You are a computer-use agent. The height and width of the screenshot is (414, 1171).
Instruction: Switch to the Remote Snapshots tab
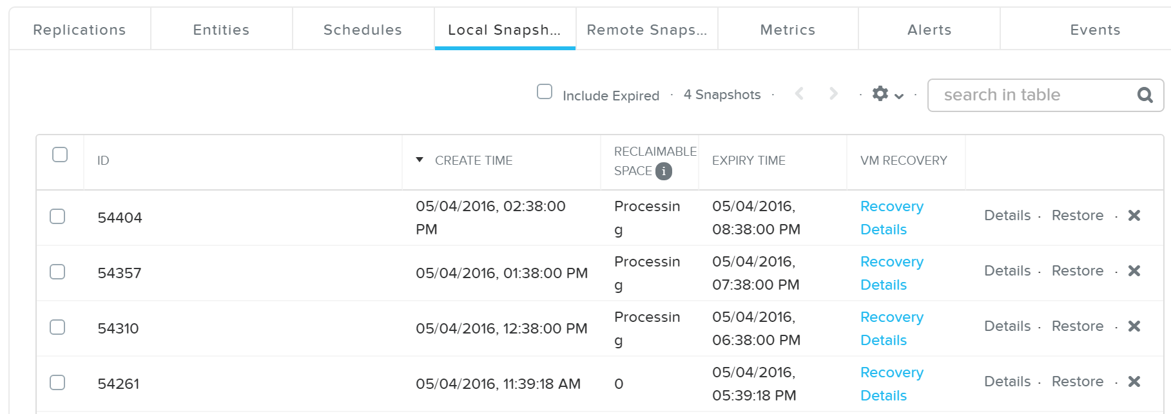click(x=647, y=29)
